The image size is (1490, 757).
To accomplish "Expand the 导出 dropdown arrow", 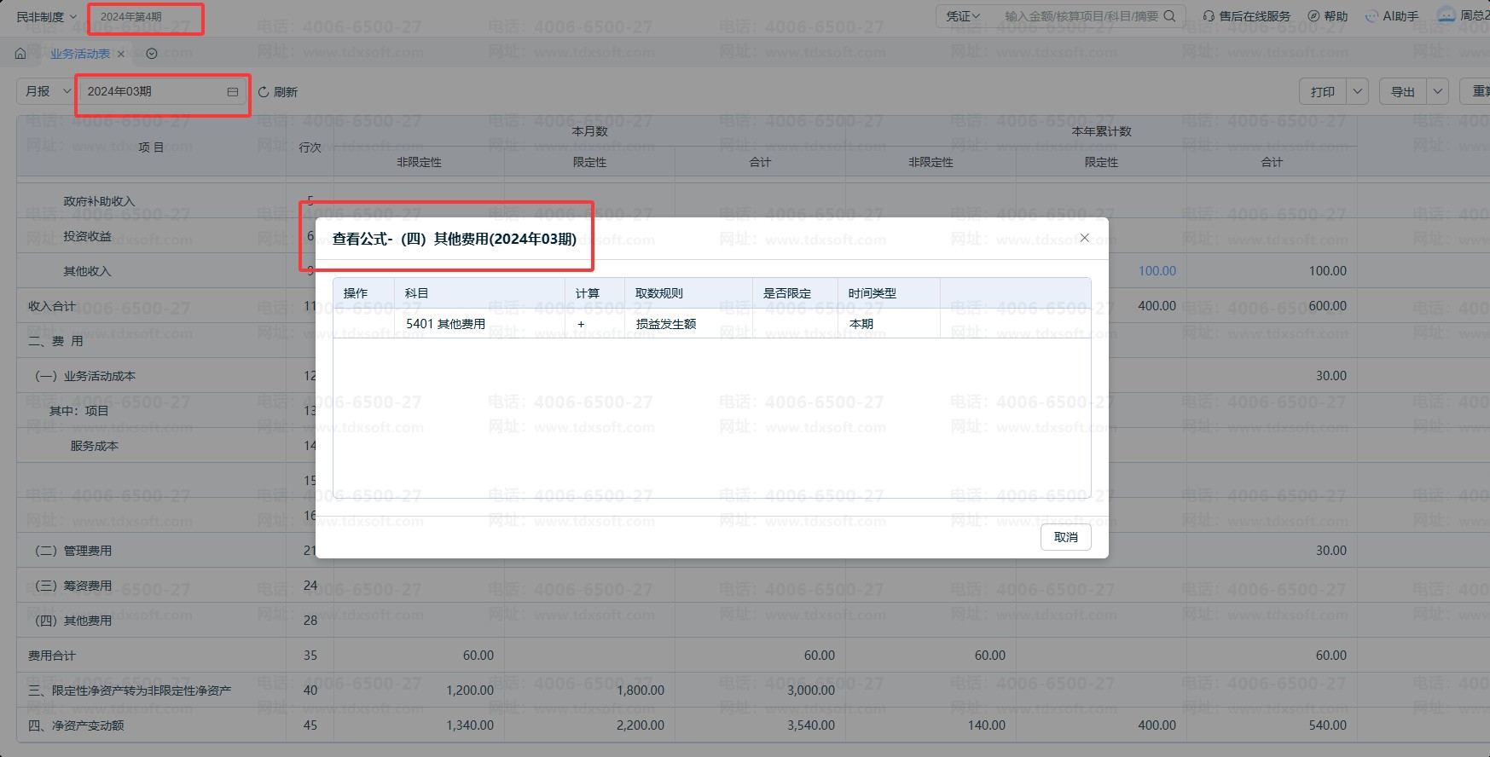I will [1438, 91].
